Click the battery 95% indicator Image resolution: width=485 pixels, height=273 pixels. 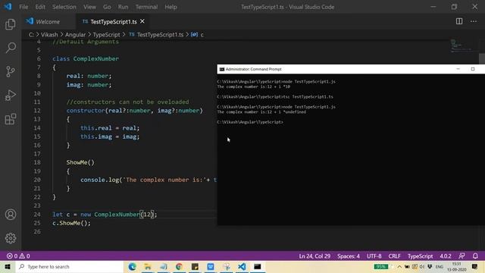click(380, 266)
